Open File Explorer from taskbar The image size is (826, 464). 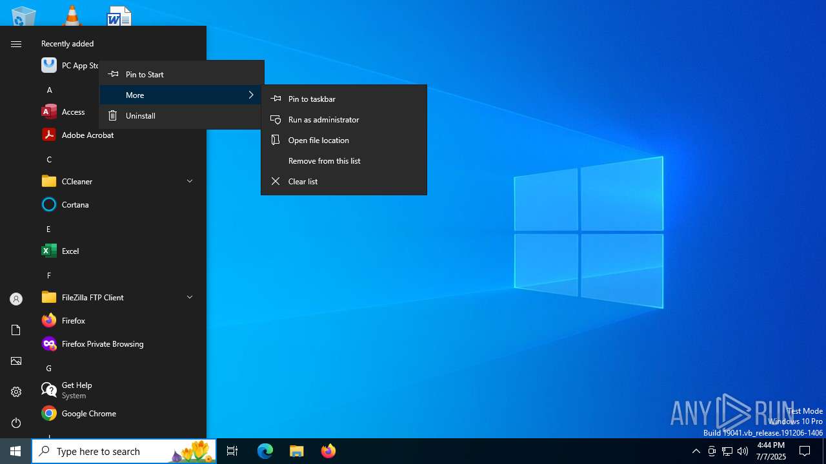[297, 451]
